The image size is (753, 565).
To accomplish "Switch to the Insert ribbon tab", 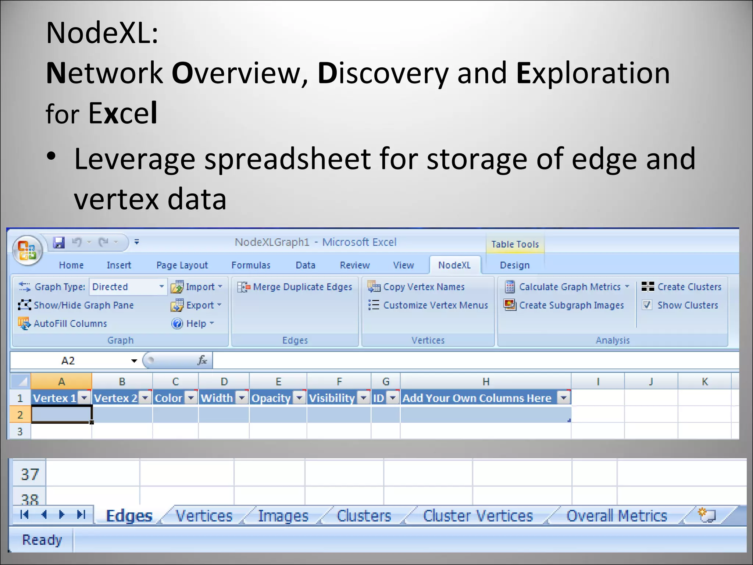I will click(119, 265).
